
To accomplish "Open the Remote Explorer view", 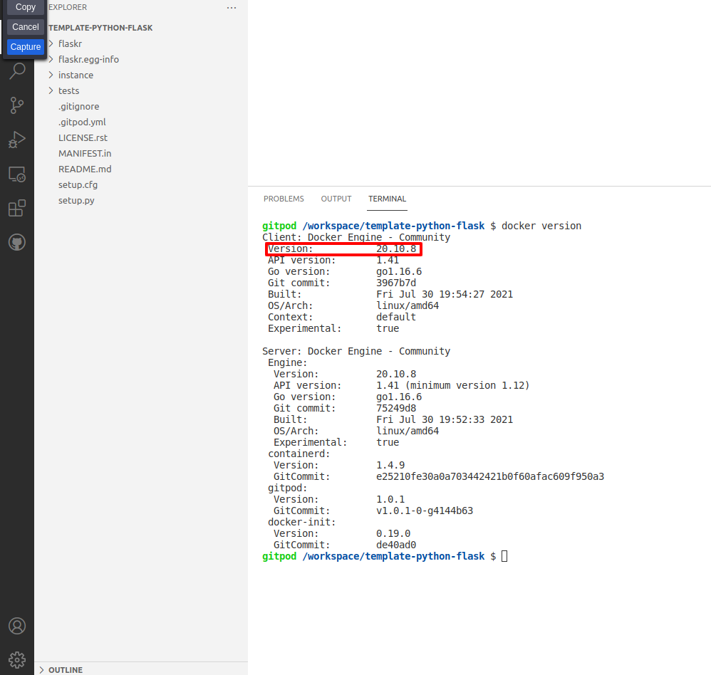I will point(17,173).
